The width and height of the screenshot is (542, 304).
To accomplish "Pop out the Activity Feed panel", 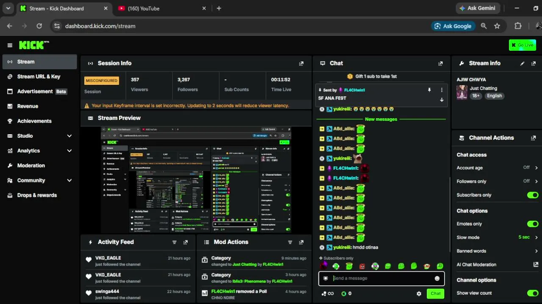I will [x=185, y=242].
